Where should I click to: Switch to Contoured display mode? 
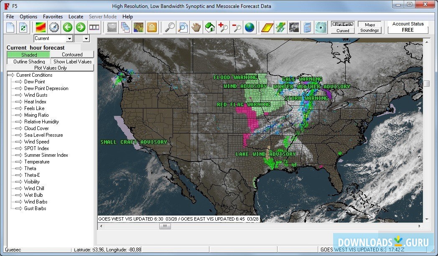(x=72, y=55)
